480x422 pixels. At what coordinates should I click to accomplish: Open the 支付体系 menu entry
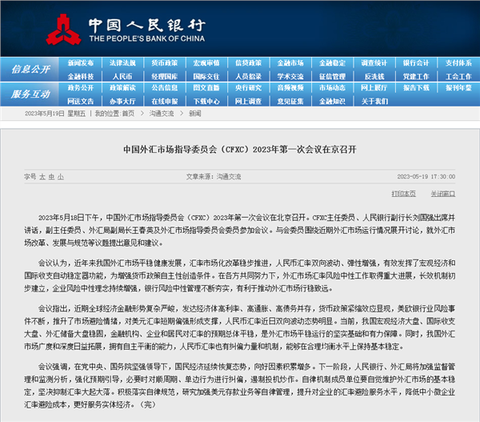(x=457, y=62)
